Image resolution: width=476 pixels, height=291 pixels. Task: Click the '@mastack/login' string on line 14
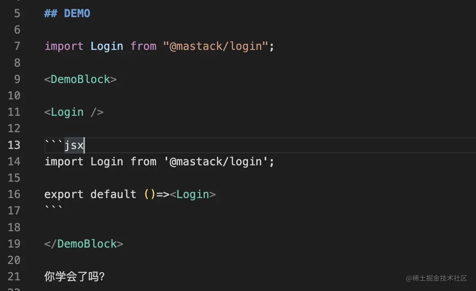(216, 161)
